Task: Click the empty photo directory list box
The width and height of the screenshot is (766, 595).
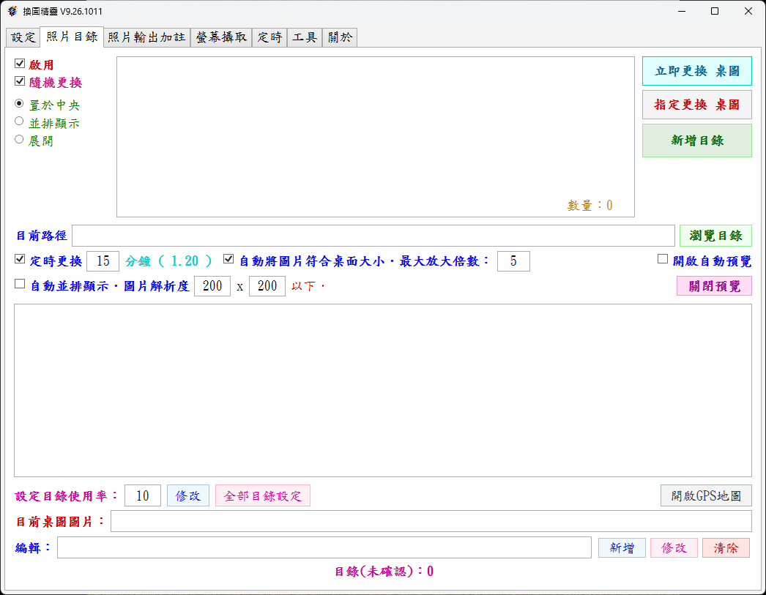Action: click(376, 137)
